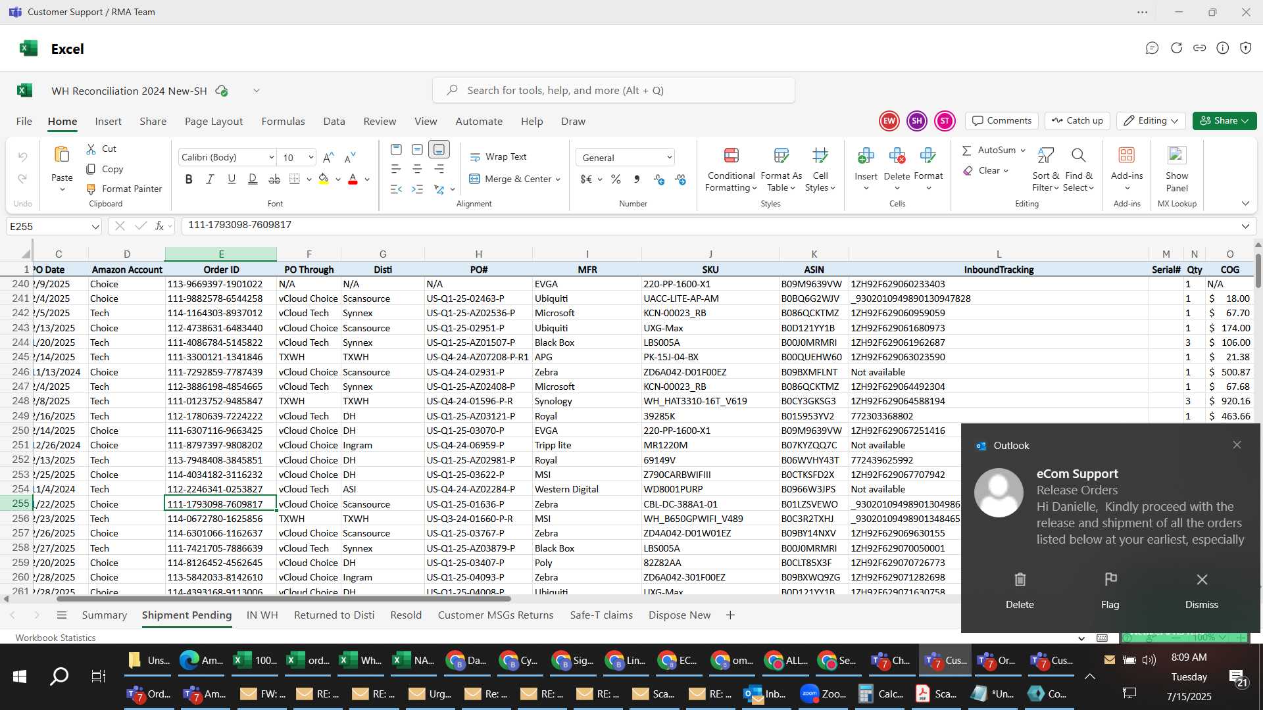Expand the Merge & Center dropdown arrow

(x=558, y=179)
